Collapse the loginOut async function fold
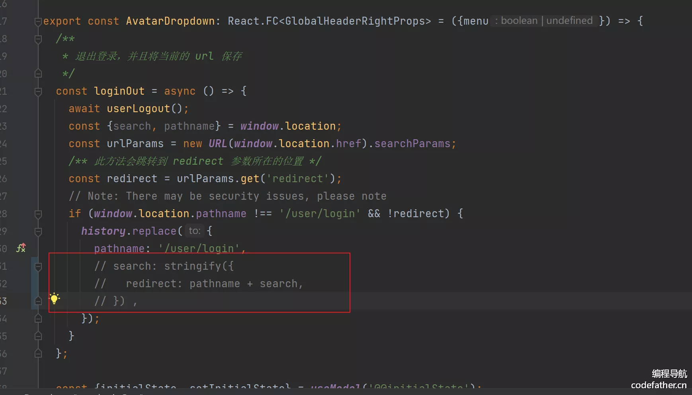Viewport: 692px width, 395px height. (x=38, y=91)
